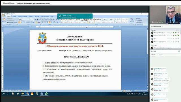
Task: Open the font size dropdown
Action: coord(34,19)
